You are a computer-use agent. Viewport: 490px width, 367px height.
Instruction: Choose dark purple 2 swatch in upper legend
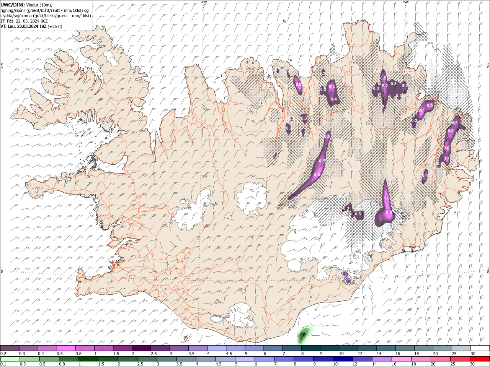[142, 348]
